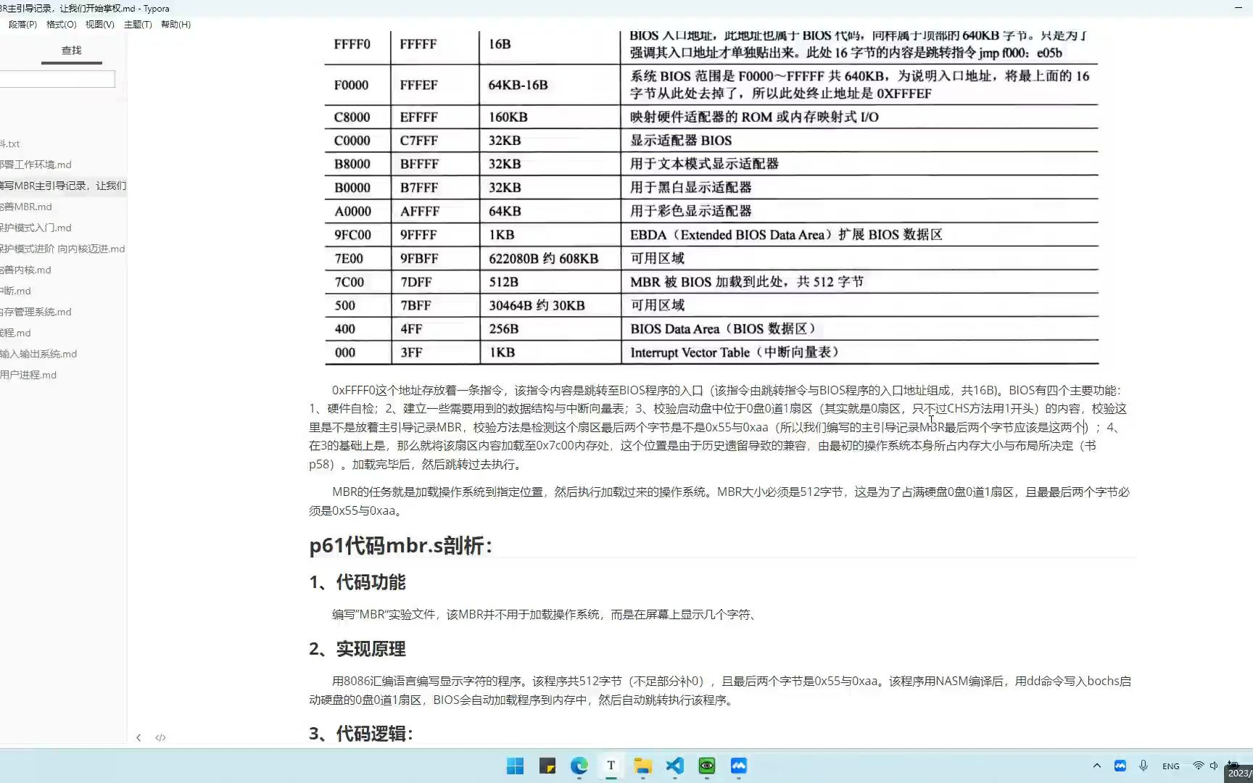Screen dimensions: 1253x783
Task: Open 部署工作环境.md in the file list
Action: (36, 165)
